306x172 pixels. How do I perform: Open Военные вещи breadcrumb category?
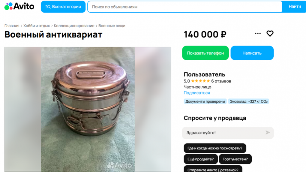point(112,26)
